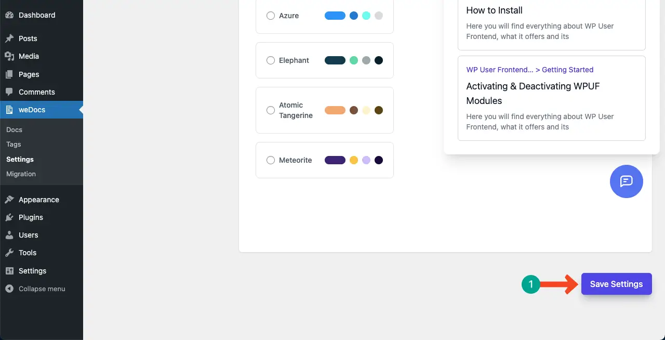665x340 pixels.
Task: Click the Save Settings button
Action: tap(616, 284)
